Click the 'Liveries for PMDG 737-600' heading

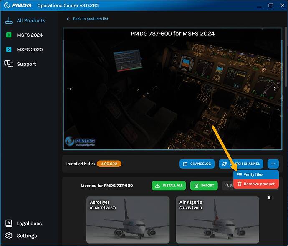click(x=107, y=186)
